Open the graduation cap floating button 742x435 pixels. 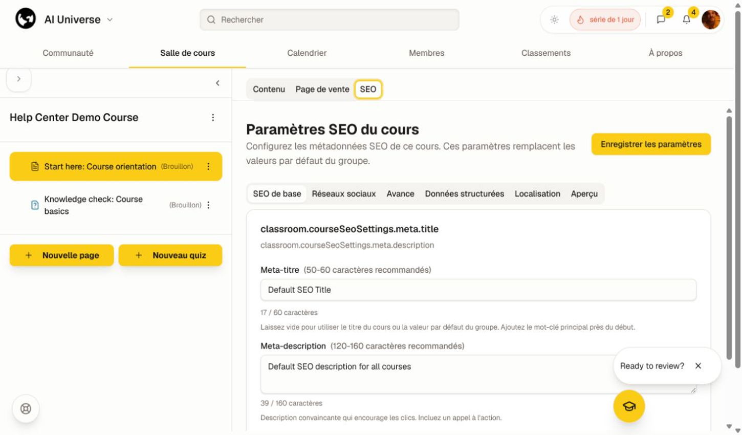(629, 406)
